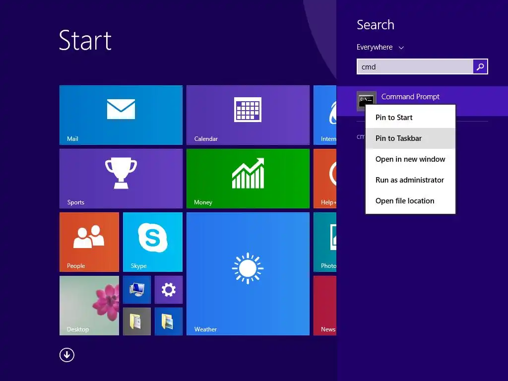Click the Command Prompt result icon
The image size is (508, 381).
click(367, 101)
